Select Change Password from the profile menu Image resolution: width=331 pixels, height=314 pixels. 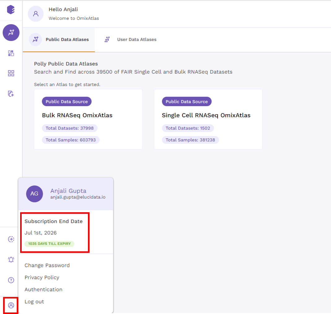coord(47,265)
